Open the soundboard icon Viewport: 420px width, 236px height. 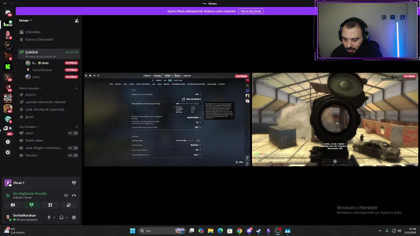[x=69, y=205]
